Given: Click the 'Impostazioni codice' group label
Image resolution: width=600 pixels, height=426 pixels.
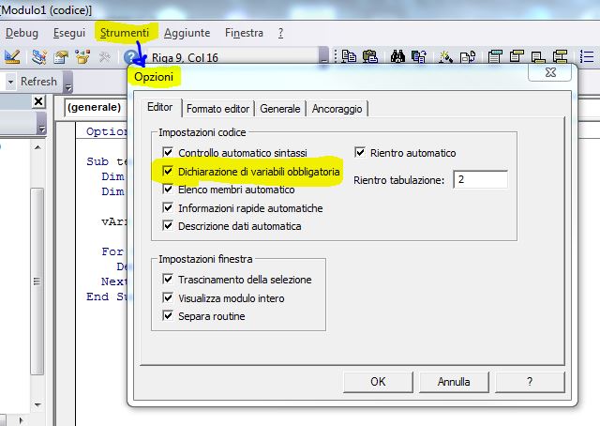Looking at the screenshot, I should (202, 132).
